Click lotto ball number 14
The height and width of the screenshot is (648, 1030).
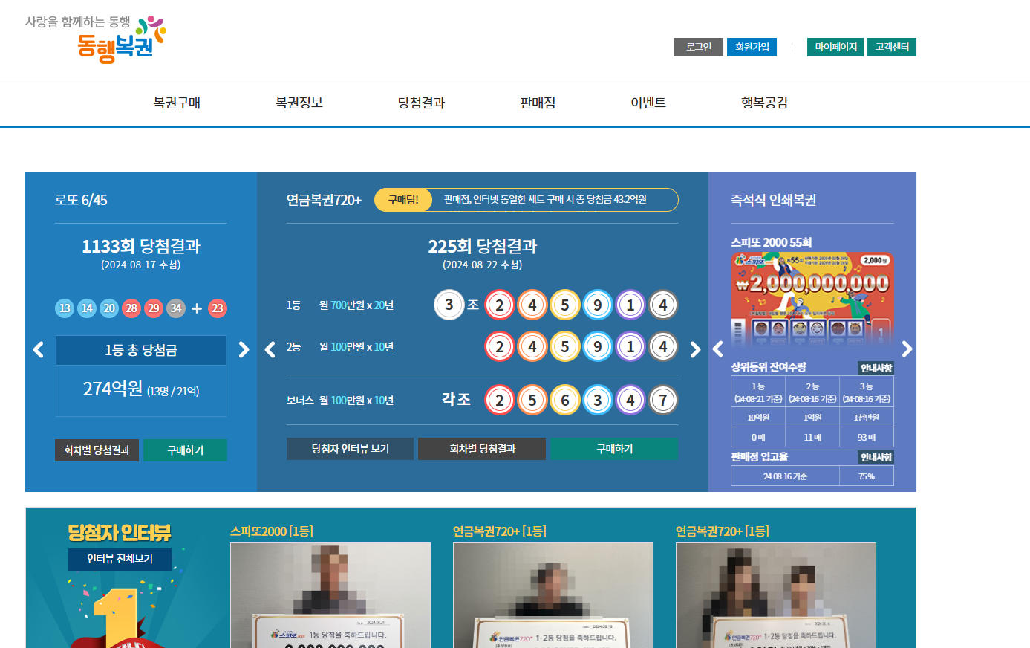click(87, 308)
